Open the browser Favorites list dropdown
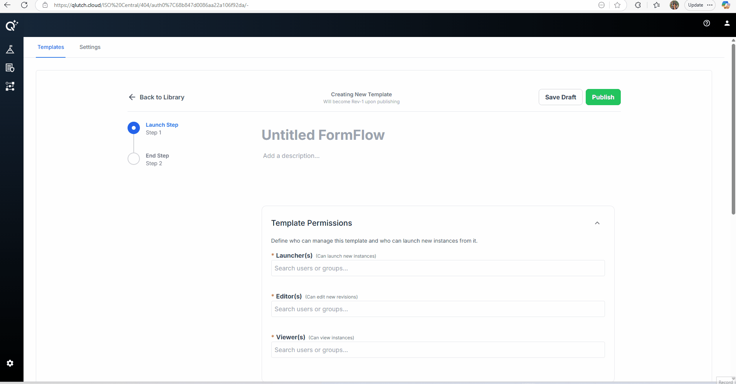The height and width of the screenshot is (384, 736). (x=656, y=5)
